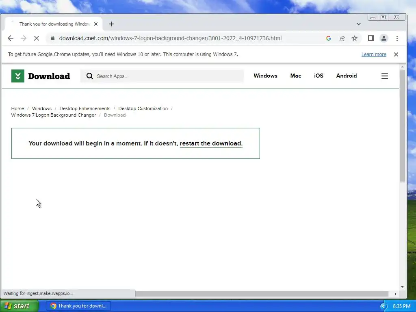The image size is (416, 312).
Task: Go back to the previous page
Action: 10,38
